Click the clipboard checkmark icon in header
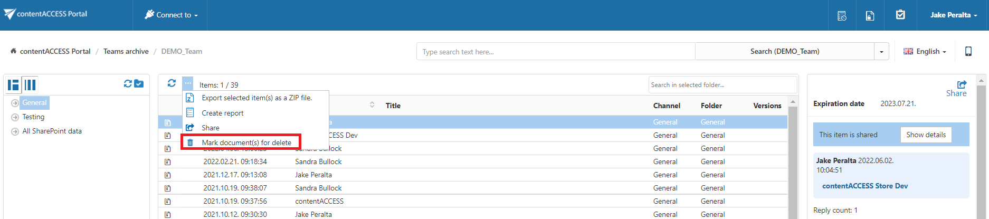This screenshot has height=219, width=989. (900, 15)
